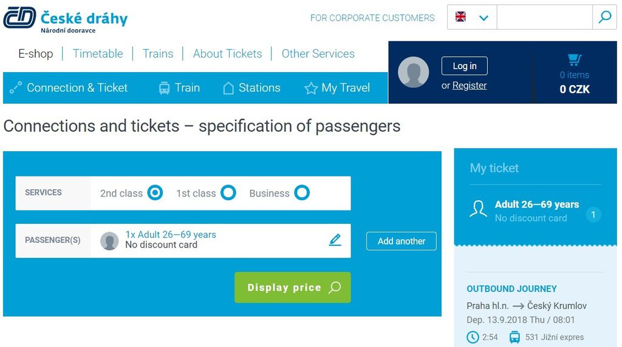Click the search magnifier icon

point(604,18)
